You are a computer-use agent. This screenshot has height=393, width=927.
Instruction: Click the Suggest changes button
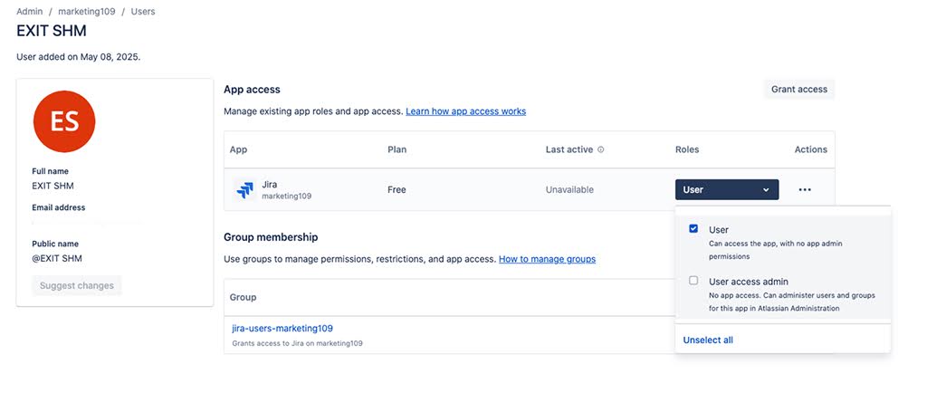pyautogui.click(x=77, y=285)
